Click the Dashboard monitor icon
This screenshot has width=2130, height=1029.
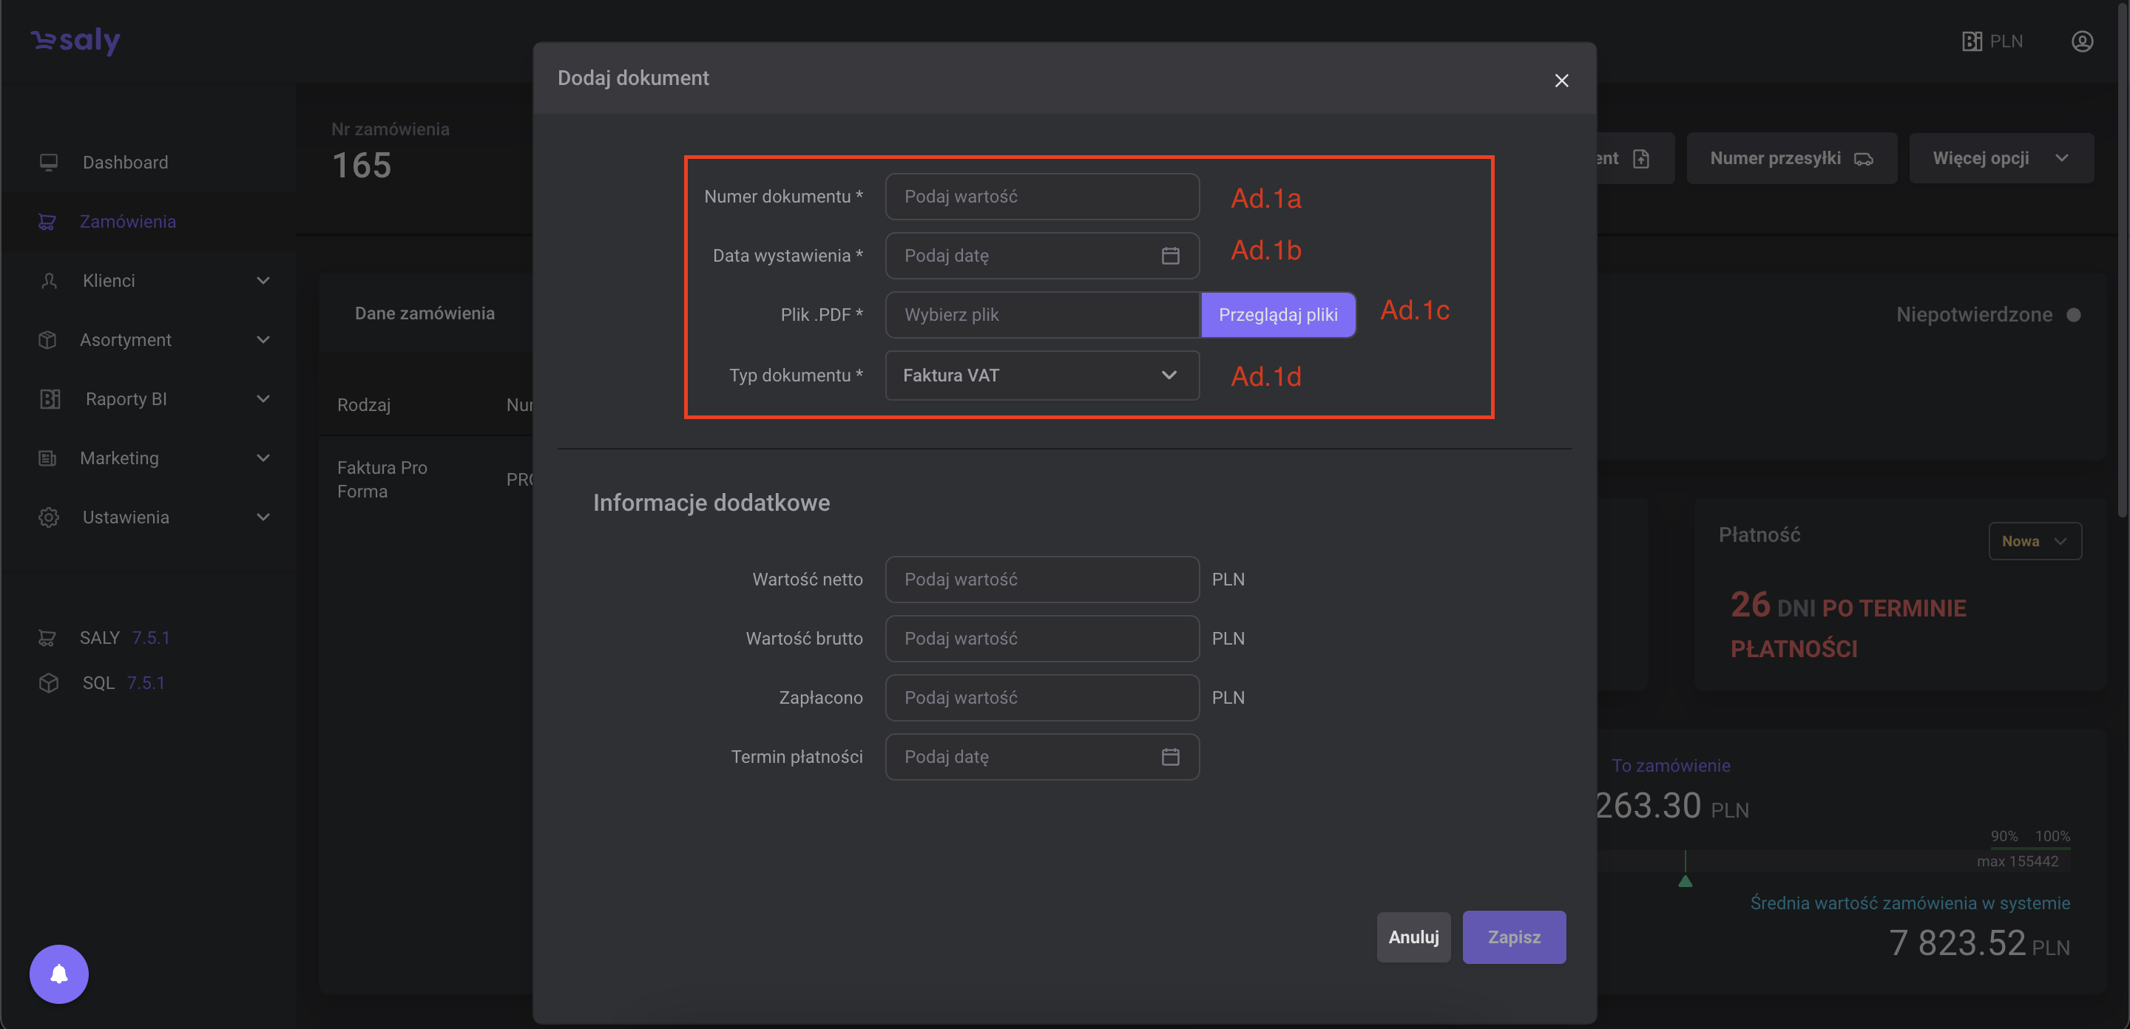49,162
